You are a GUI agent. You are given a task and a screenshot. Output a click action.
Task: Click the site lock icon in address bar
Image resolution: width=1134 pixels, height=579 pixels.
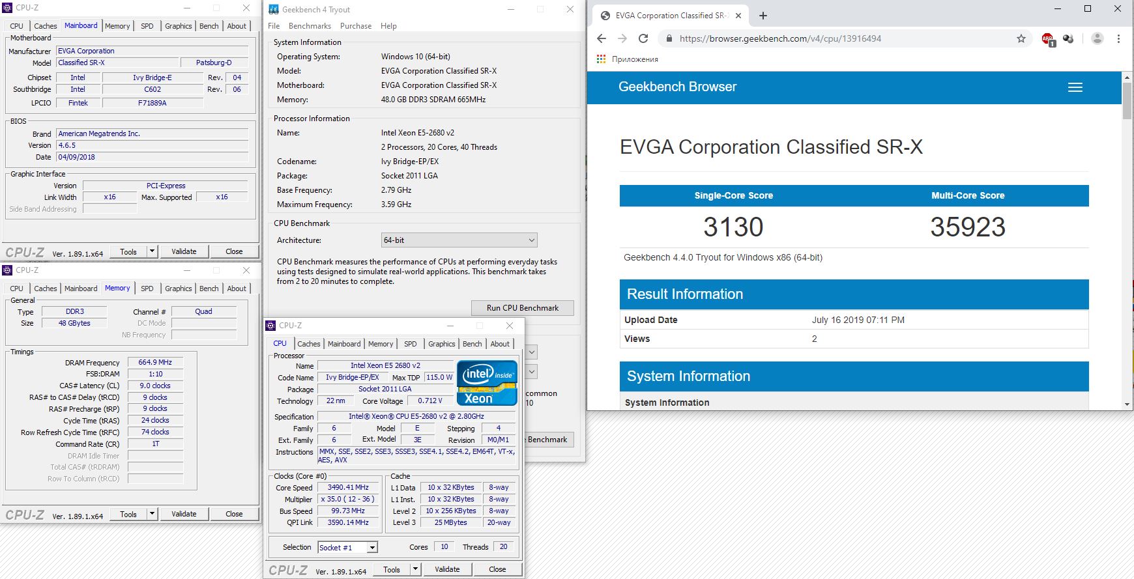(669, 38)
